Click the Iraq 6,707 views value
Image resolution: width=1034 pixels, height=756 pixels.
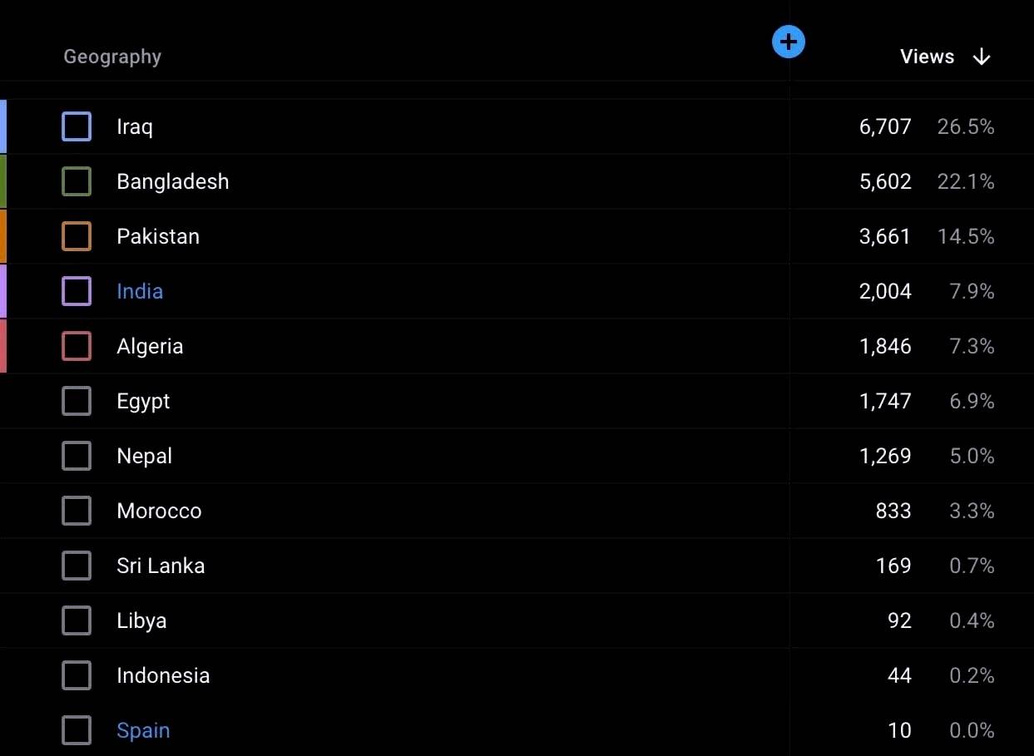pyautogui.click(x=885, y=126)
